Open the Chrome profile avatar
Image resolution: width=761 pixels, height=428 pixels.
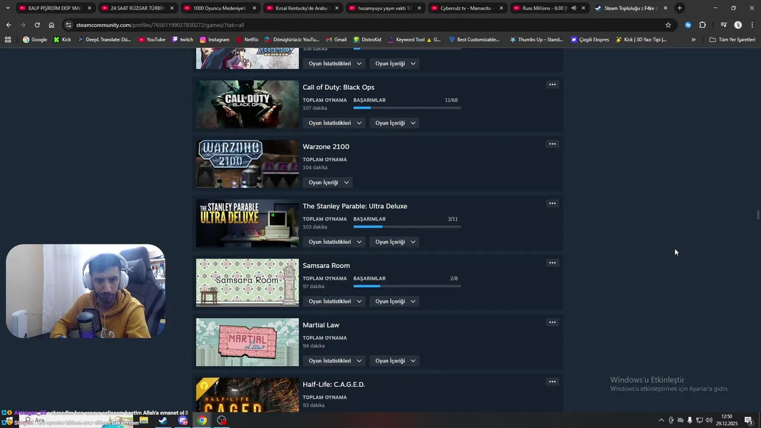pyautogui.click(x=738, y=25)
